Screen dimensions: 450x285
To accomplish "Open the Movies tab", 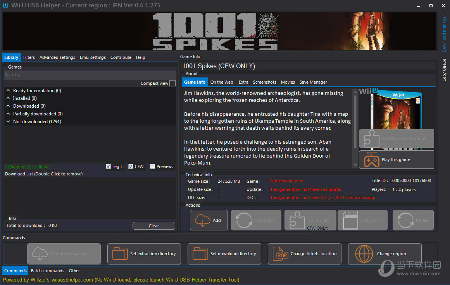I will click(x=288, y=82).
